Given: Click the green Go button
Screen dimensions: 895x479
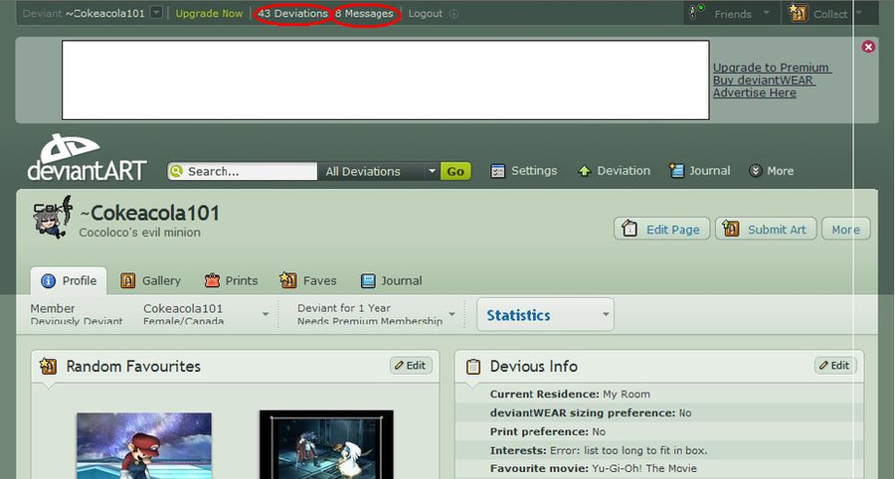Looking at the screenshot, I should pos(455,171).
